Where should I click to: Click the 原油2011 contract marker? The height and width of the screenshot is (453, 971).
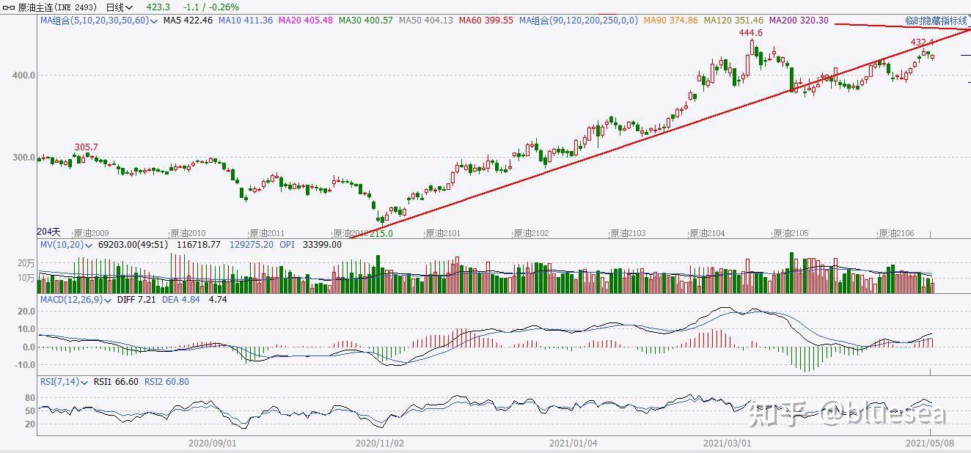[265, 233]
